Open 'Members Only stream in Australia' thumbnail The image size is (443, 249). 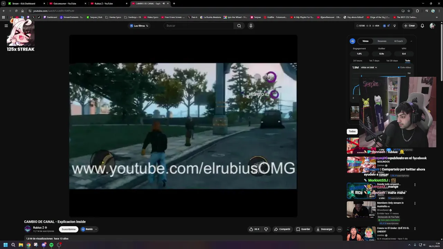[x=361, y=209]
